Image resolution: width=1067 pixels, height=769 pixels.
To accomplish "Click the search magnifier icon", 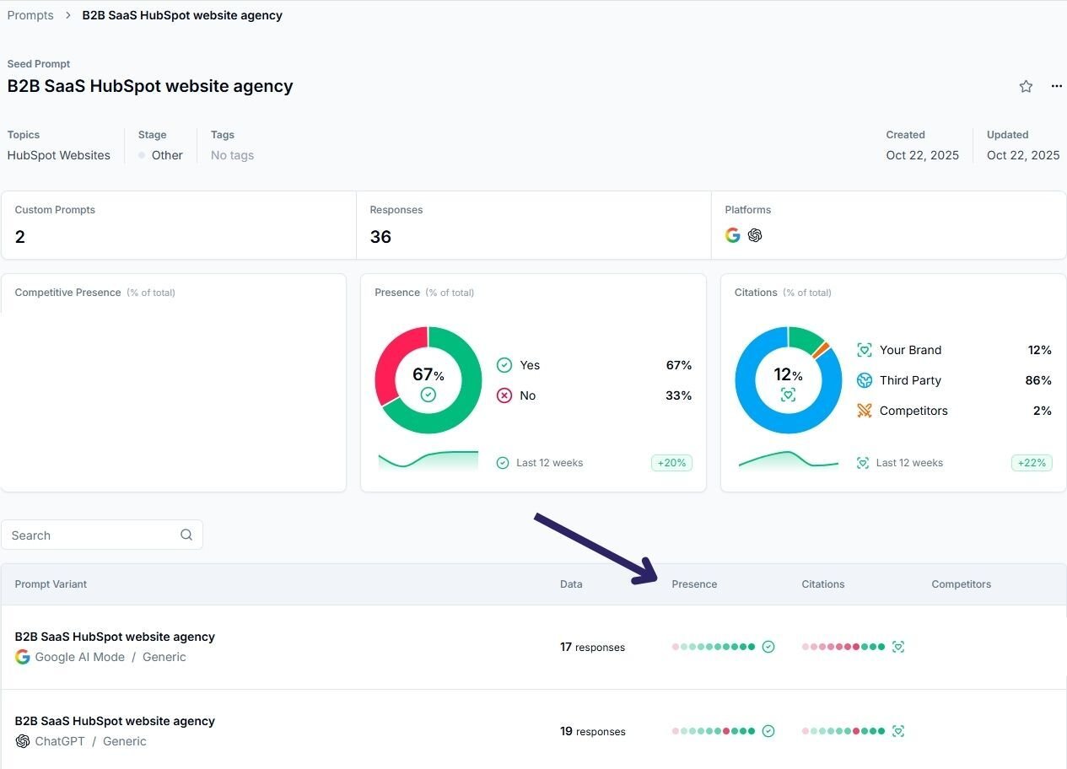I will coord(186,535).
